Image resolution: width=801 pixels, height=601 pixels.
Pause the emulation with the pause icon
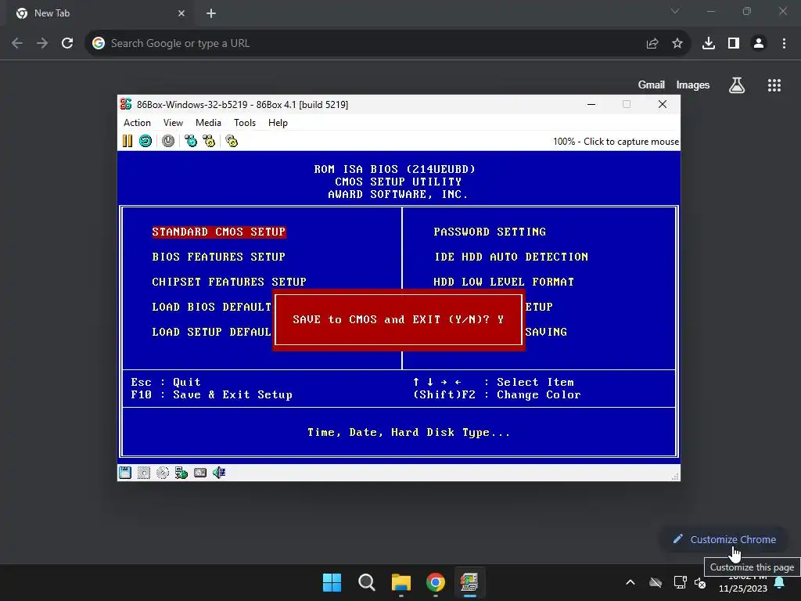[x=128, y=141]
